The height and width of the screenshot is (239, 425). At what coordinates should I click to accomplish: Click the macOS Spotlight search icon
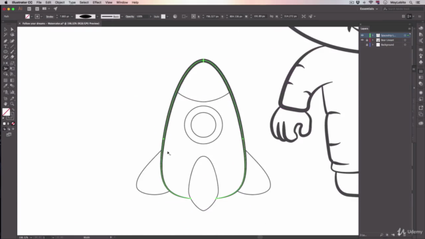point(411,3)
